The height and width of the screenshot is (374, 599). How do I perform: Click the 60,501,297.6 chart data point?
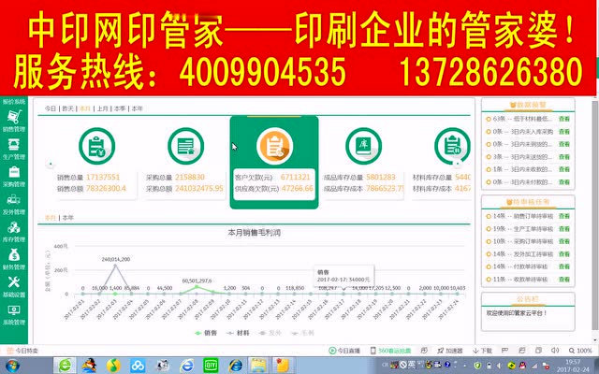[x=197, y=286]
